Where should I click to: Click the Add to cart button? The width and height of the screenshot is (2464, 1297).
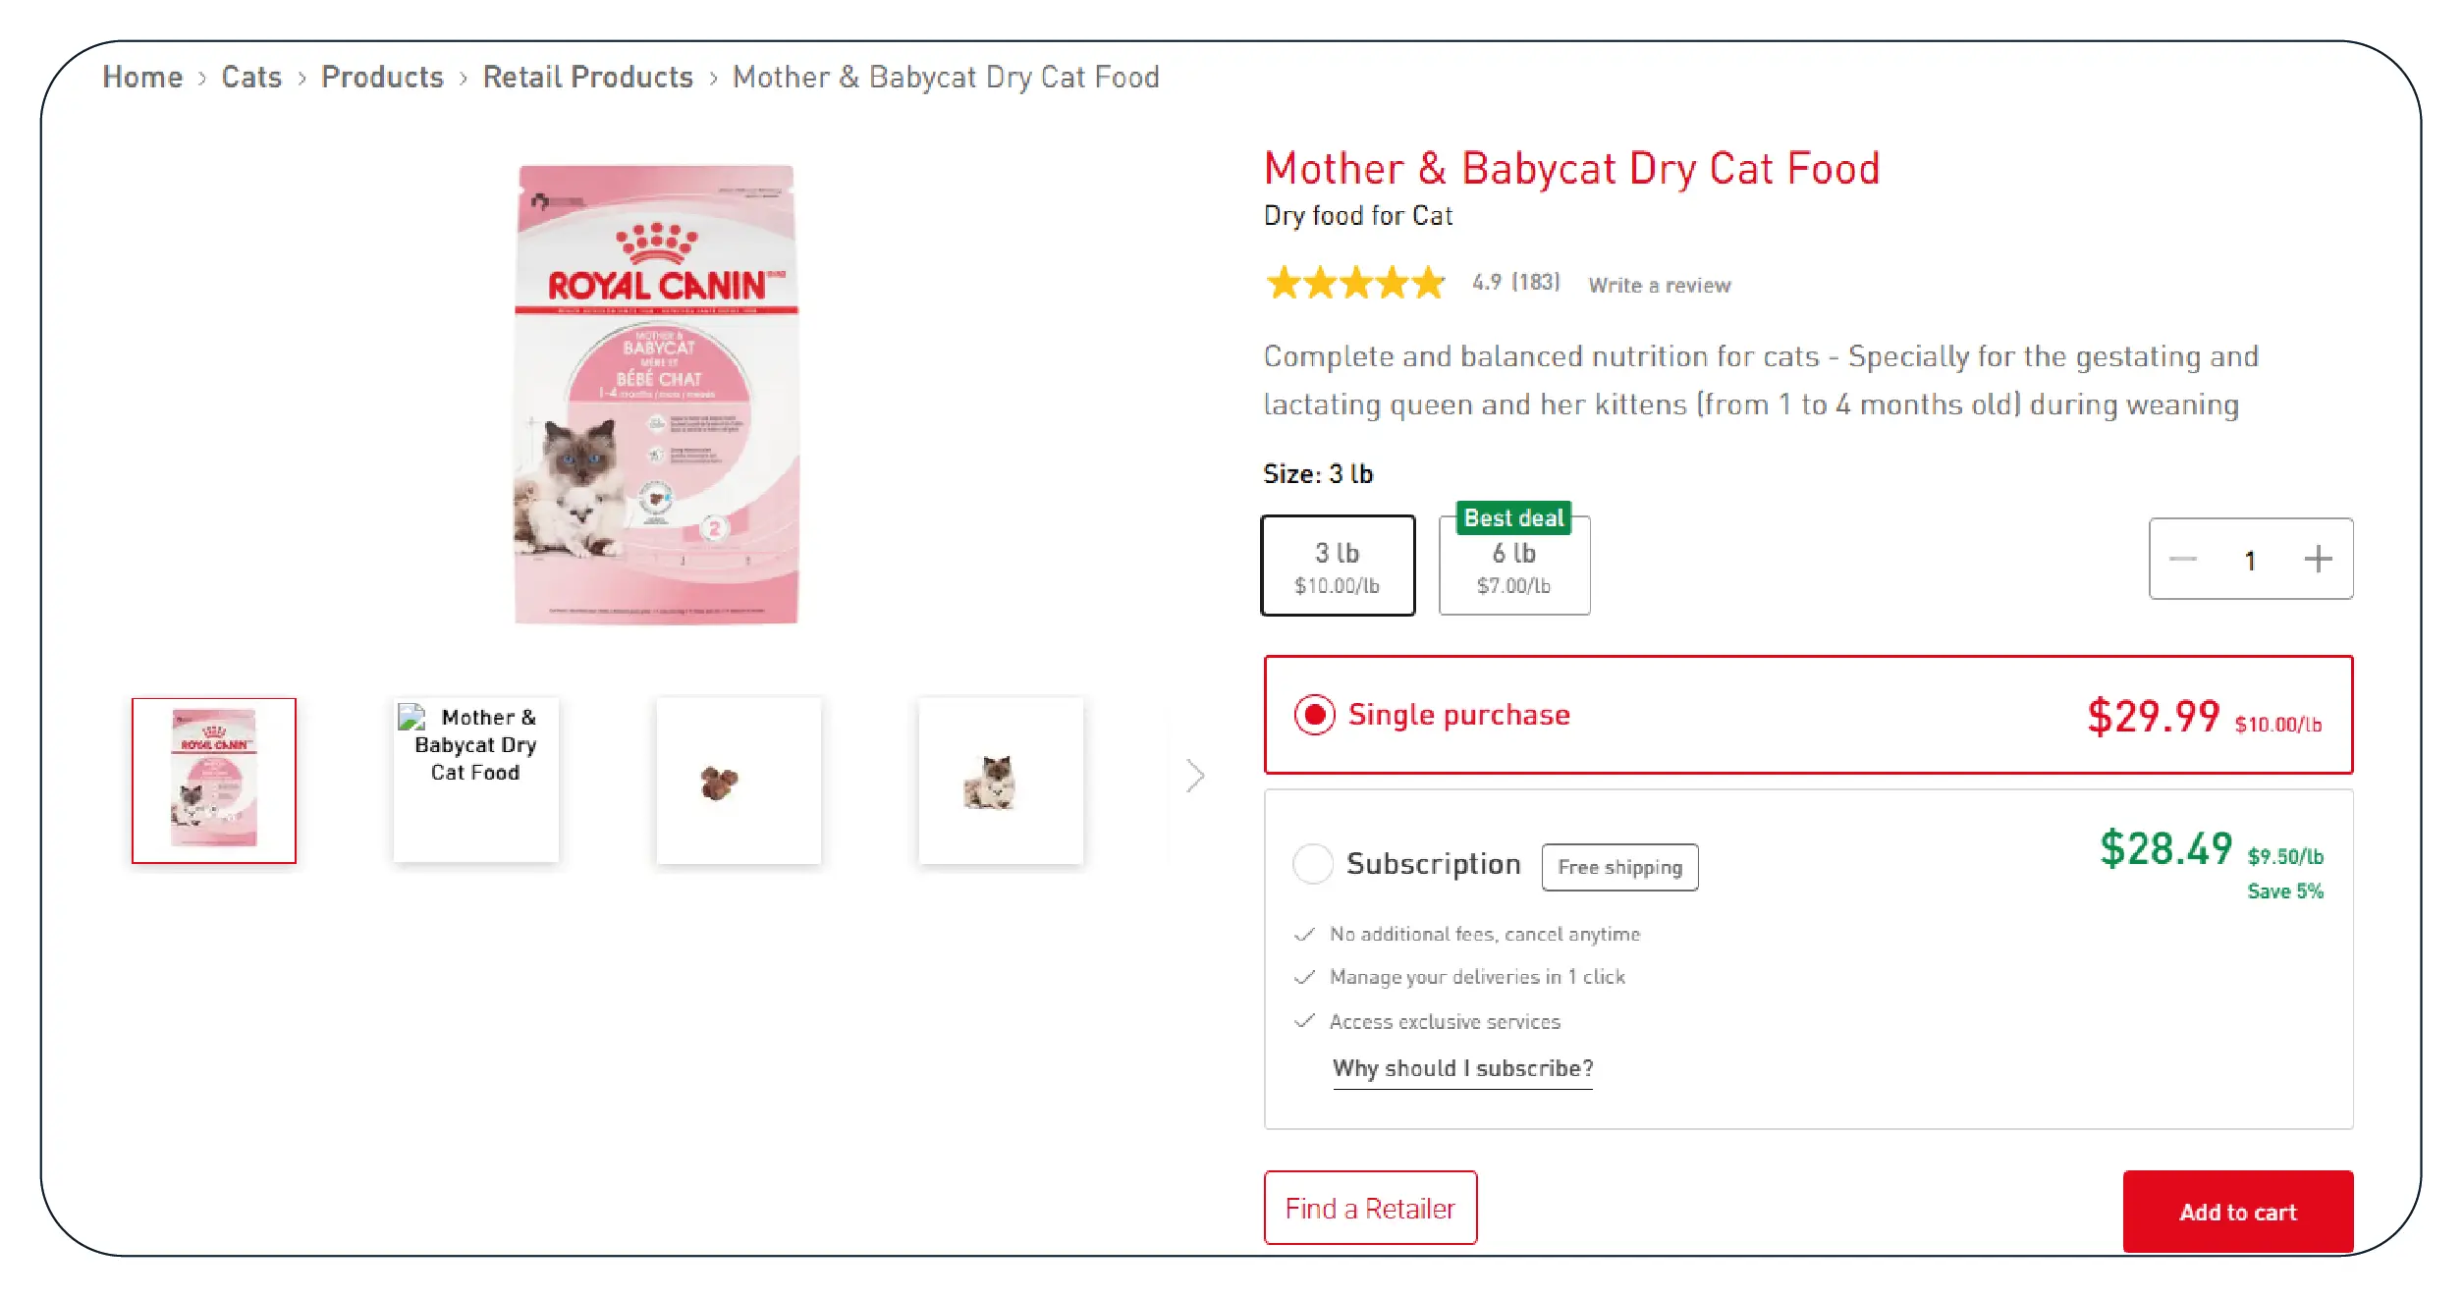coord(2237,1212)
